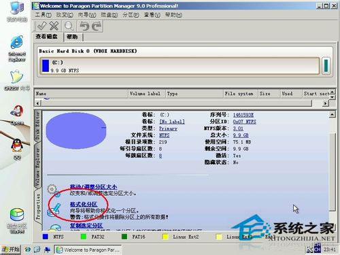Click the FAT16 dark green legend swatch
The height and width of the screenshot is (255, 340).
(124, 237)
